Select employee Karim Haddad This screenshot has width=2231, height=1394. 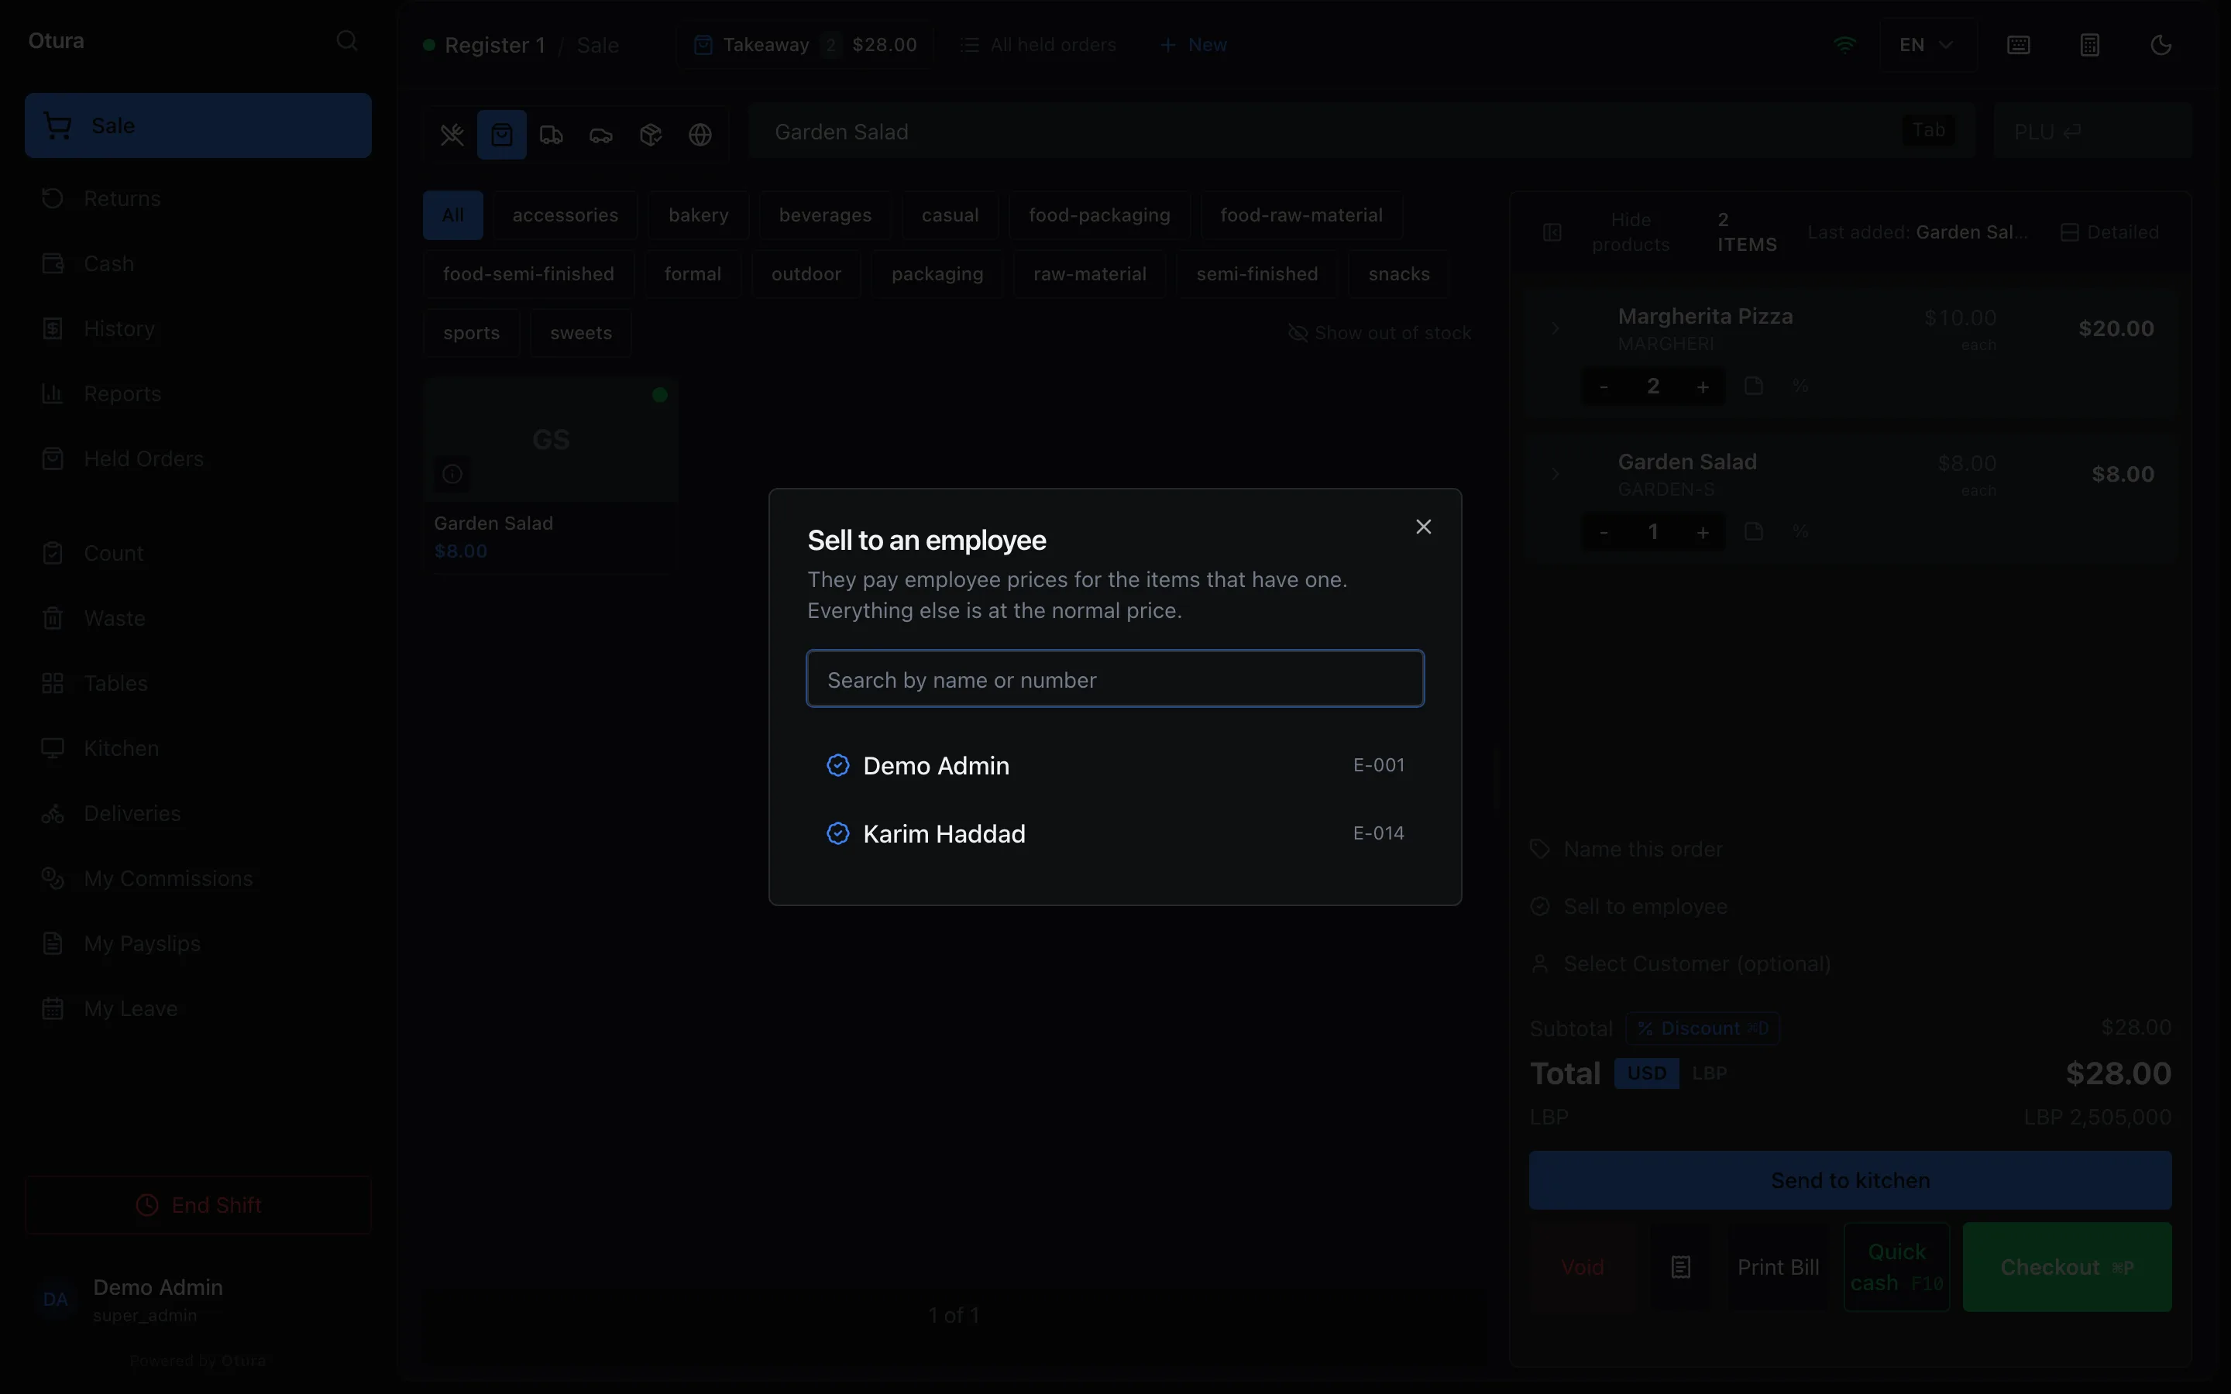click(1115, 833)
